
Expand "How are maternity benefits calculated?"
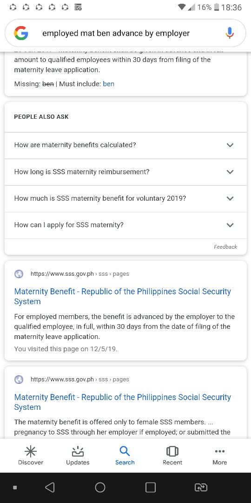tap(125, 145)
